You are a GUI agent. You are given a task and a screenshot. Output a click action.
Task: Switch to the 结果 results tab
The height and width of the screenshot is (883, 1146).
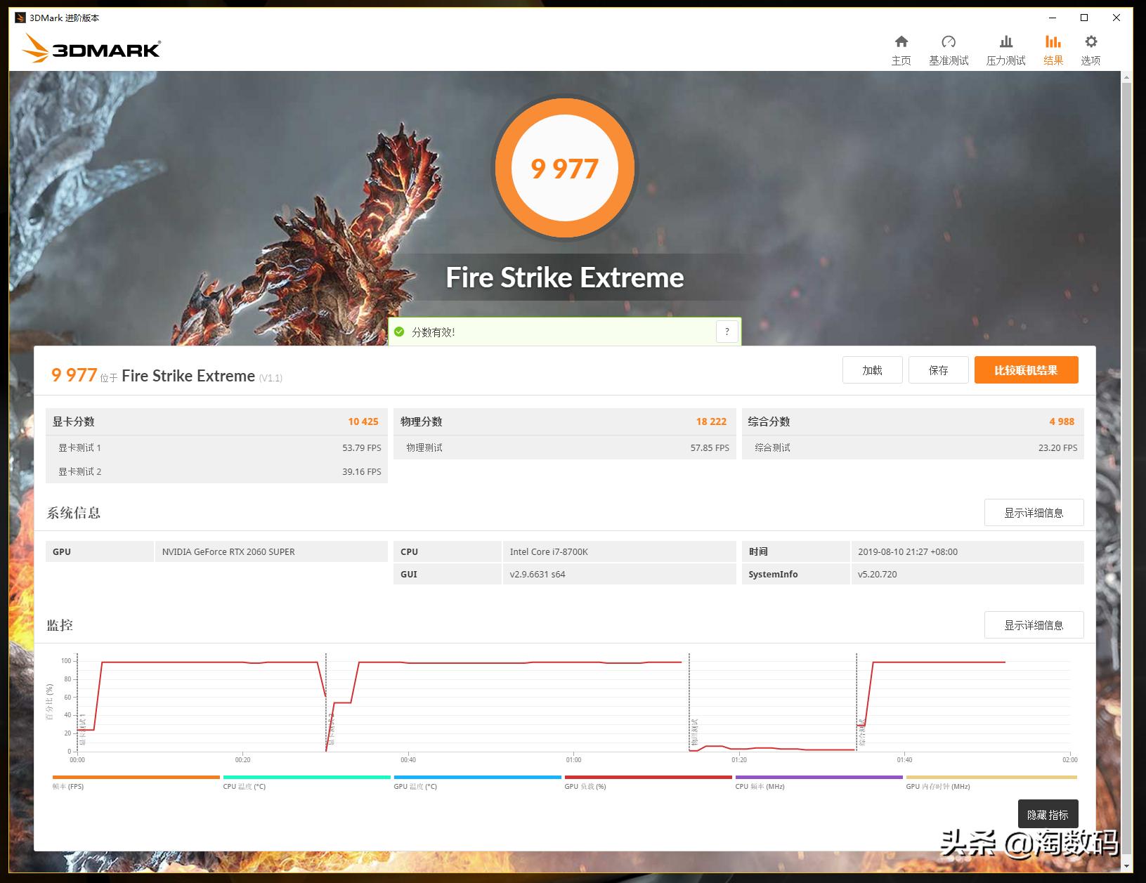[1053, 48]
